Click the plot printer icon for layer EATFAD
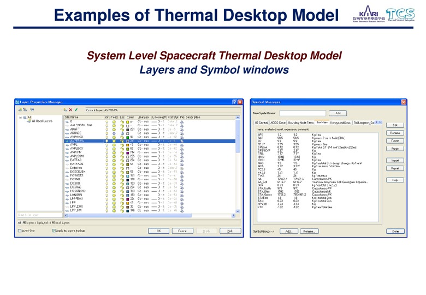The width and height of the screenshot is (426, 295). (182, 160)
